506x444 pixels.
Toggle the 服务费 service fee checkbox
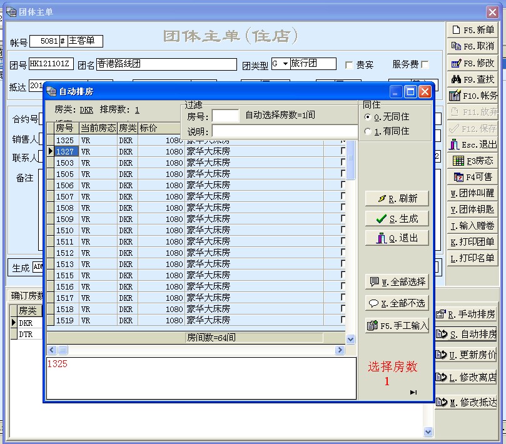pyautogui.click(x=425, y=65)
